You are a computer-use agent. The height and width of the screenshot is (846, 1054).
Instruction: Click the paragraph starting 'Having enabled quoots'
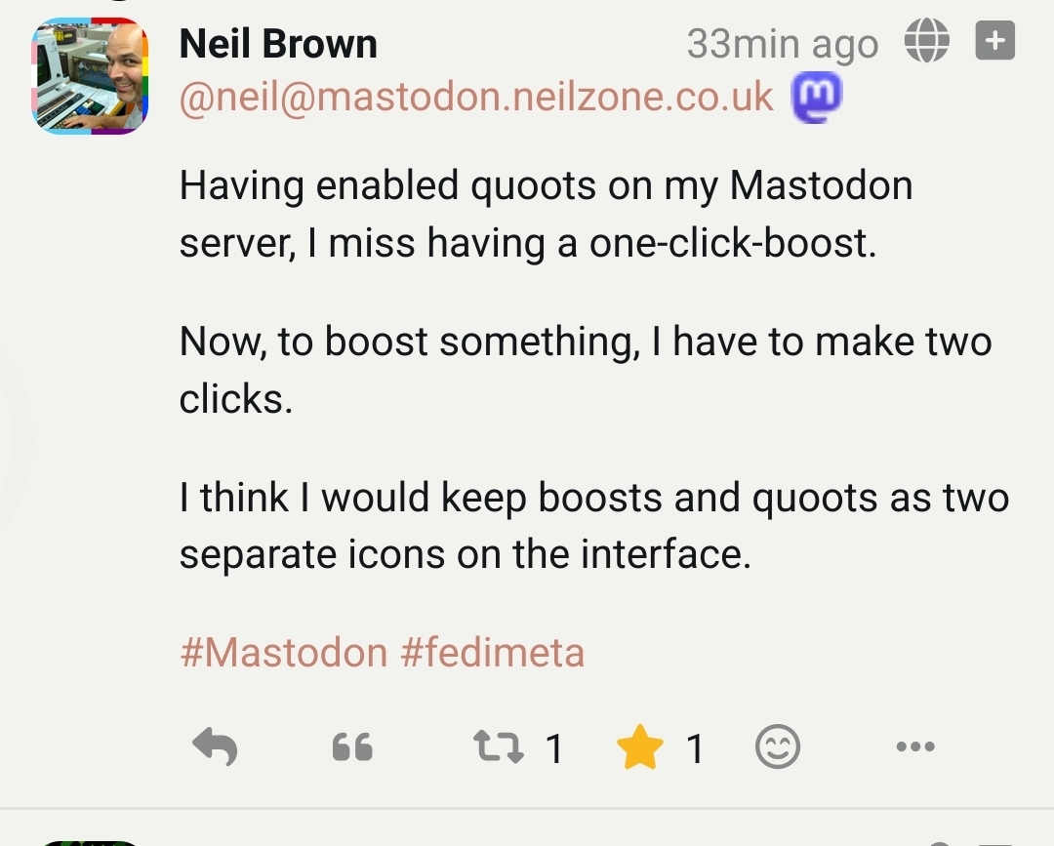546,214
